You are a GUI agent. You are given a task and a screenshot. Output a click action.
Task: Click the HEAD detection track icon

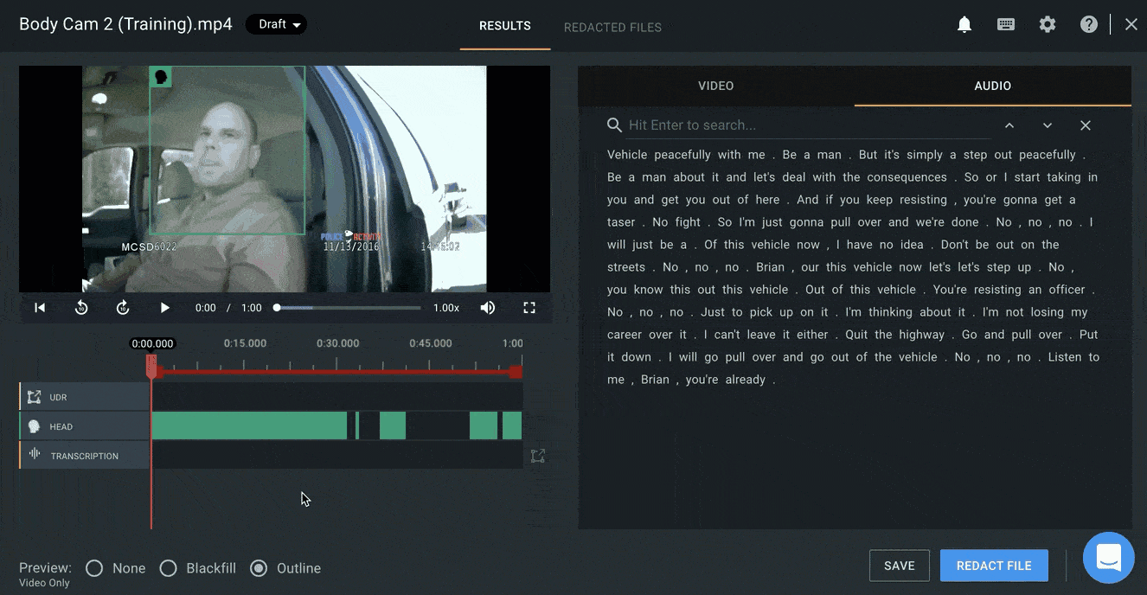point(33,425)
